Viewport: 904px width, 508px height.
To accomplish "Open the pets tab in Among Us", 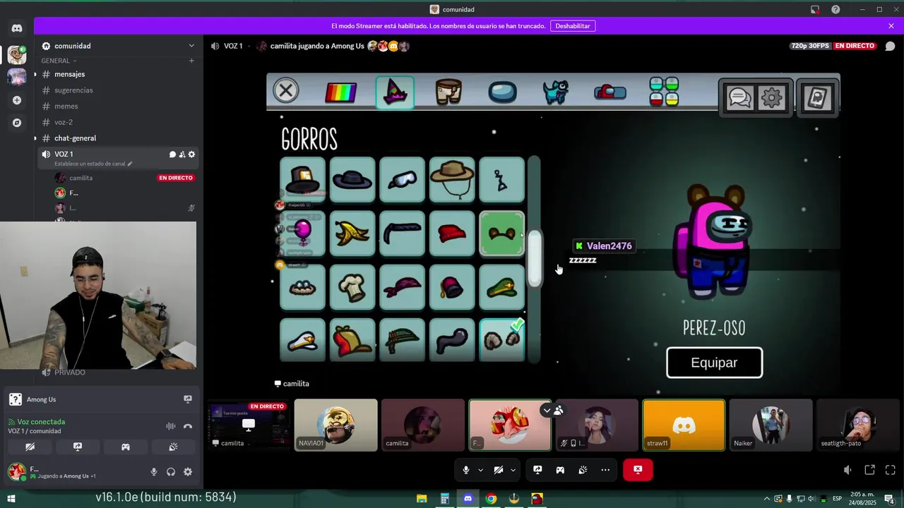I will (556, 92).
